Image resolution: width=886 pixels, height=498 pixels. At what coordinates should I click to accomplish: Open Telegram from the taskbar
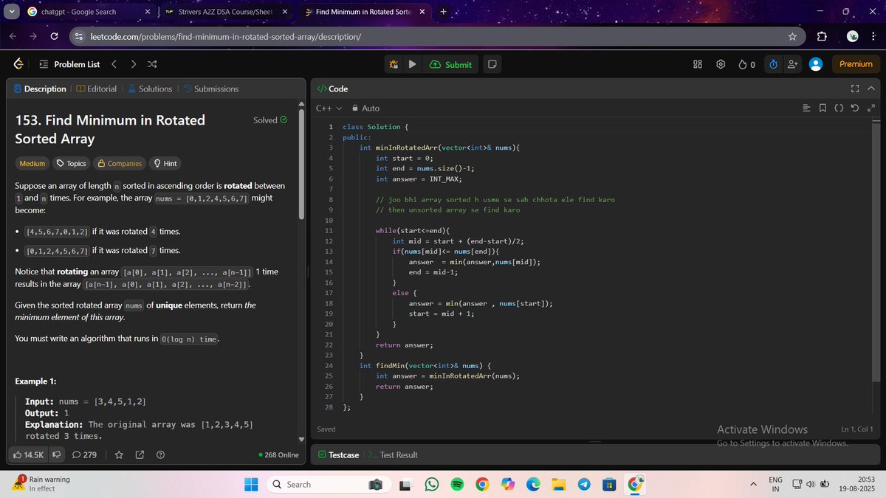tap(583, 484)
